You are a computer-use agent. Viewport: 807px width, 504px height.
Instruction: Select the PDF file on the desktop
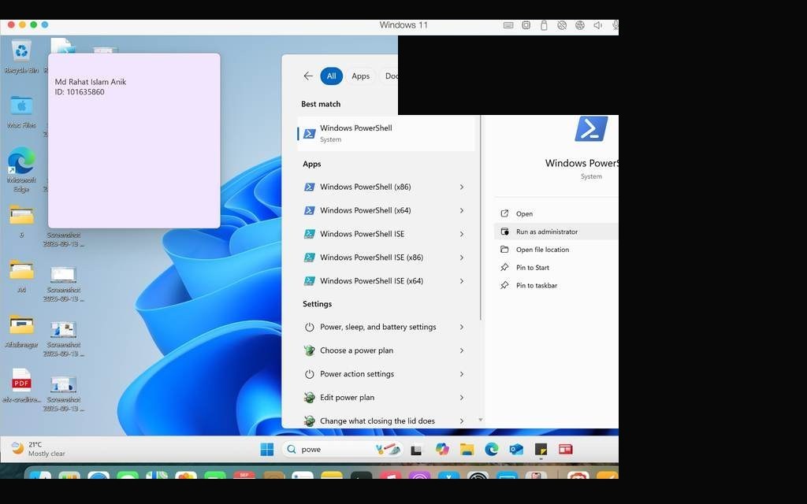21,386
